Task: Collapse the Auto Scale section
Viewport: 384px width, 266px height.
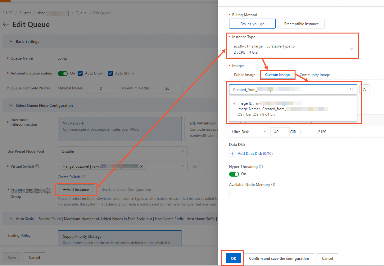Action: pyautogui.click(x=11, y=219)
